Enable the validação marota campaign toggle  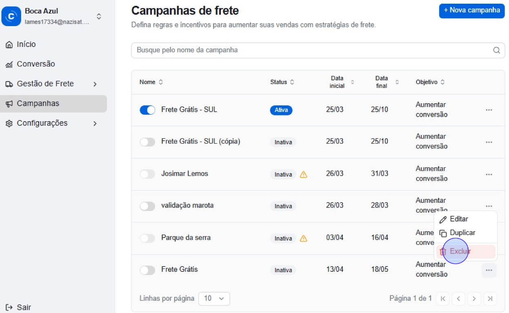[147, 206]
